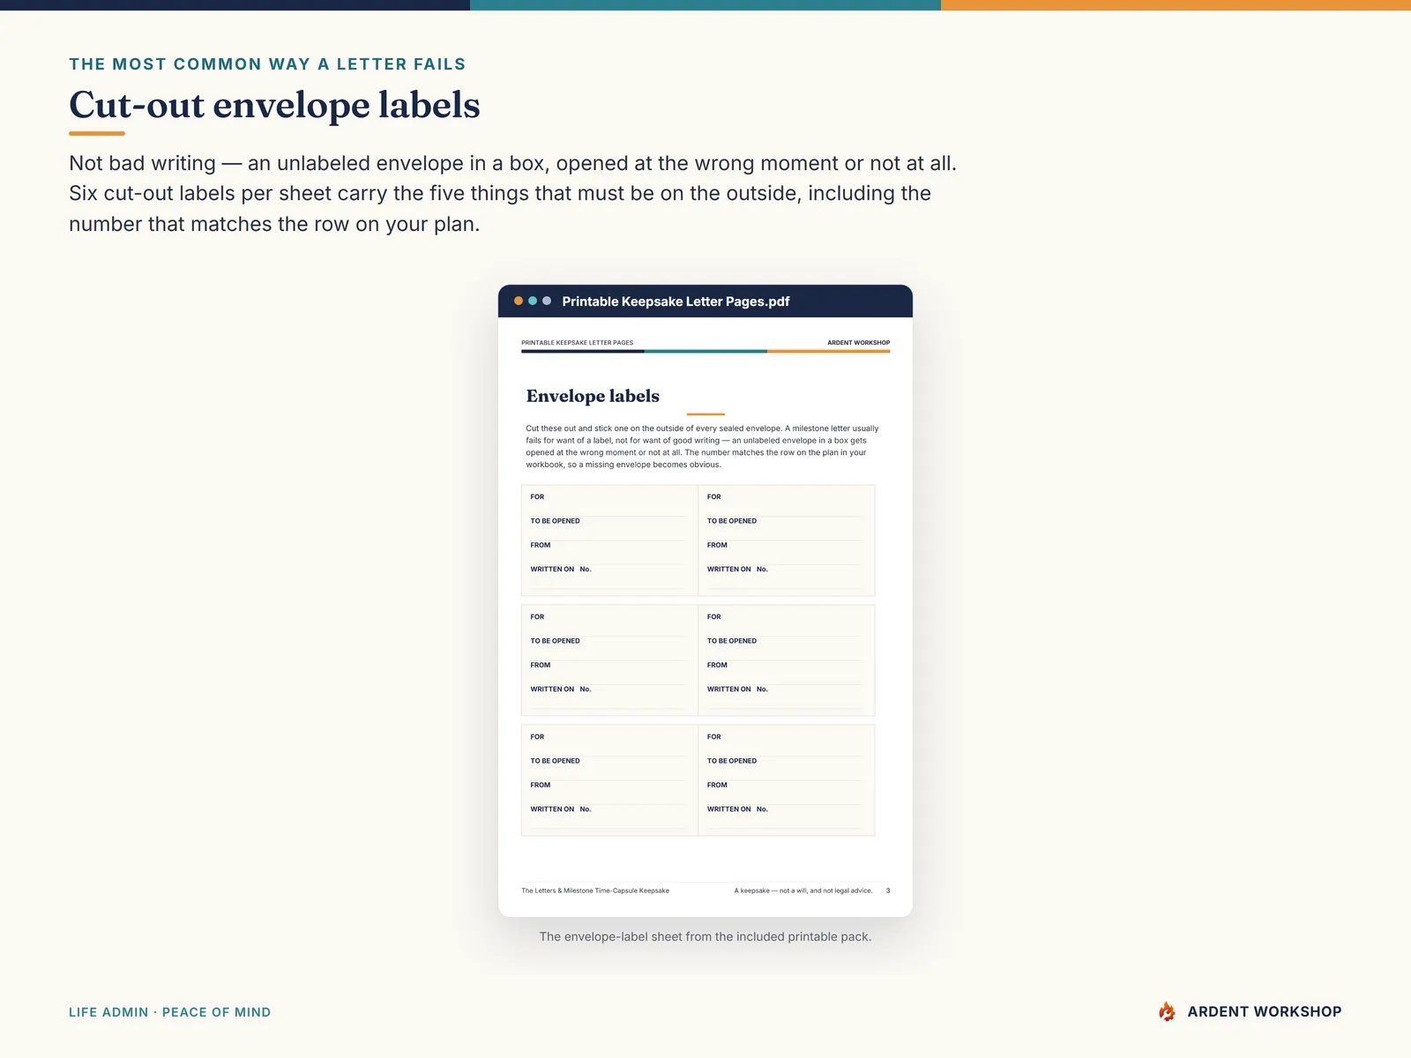This screenshot has width=1411, height=1058.
Task: Select the 'Printable Keepsake Letter Pages.pdf' window title
Action: point(676,302)
